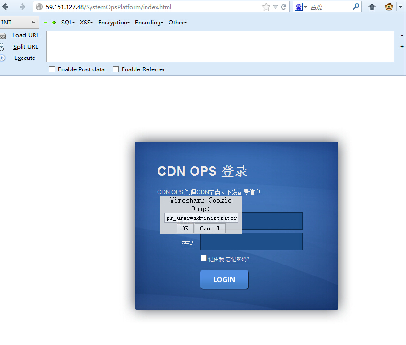Click the Wireshark Cookie Dump input field

click(201, 218)
